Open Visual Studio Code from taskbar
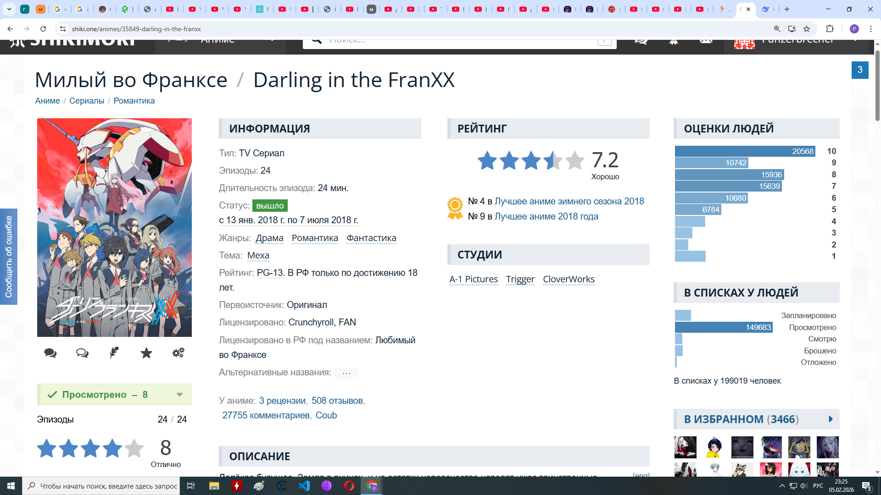Image resolution: width=881 pixels, height=495 pixels. point(304,486)
